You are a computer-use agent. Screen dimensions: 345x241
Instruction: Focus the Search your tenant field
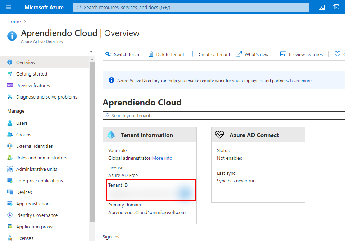[x=224, y=115]
